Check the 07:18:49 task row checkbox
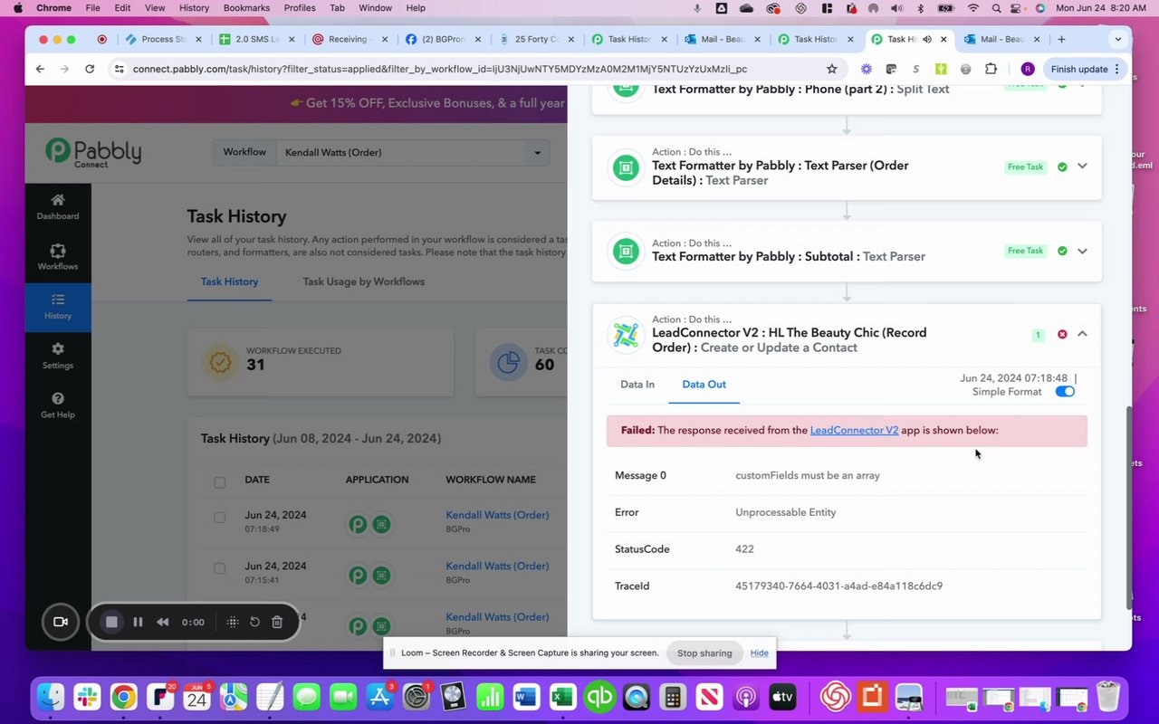The image size is (1159, 724). pyautogui.click(x=219, y=518)
